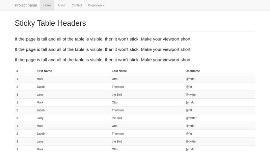Click the Project name brand link

click(x=26, y=5)
